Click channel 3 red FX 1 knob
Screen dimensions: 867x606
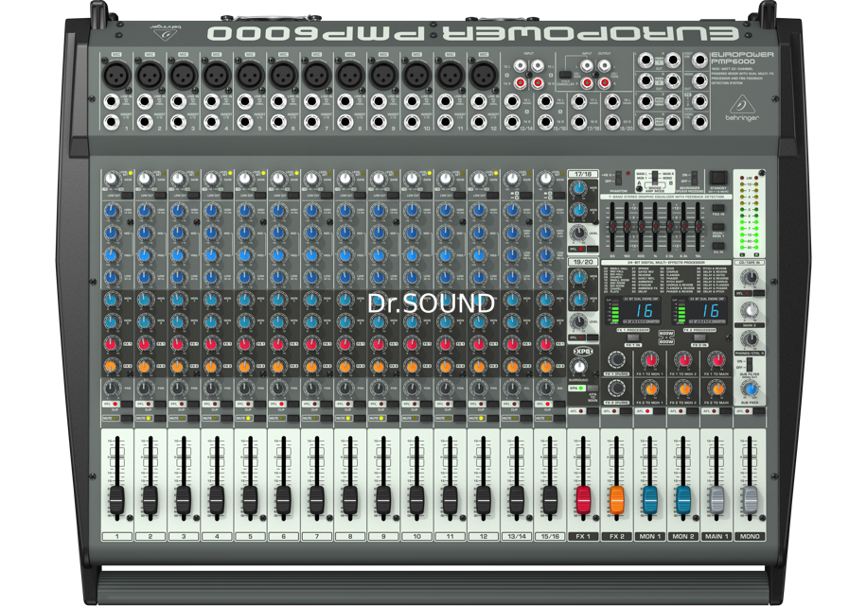coord(178,343)
